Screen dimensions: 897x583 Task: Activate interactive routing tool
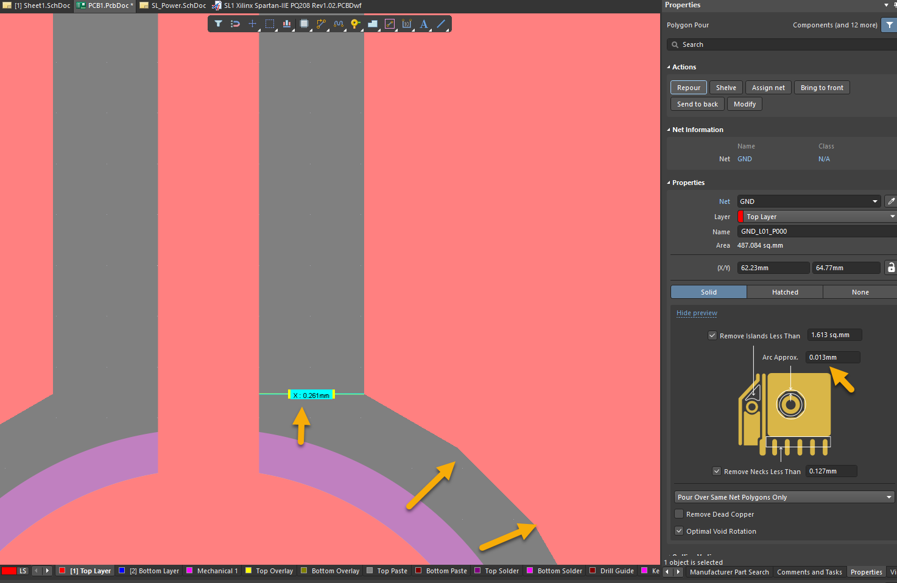tap(321, 24)
